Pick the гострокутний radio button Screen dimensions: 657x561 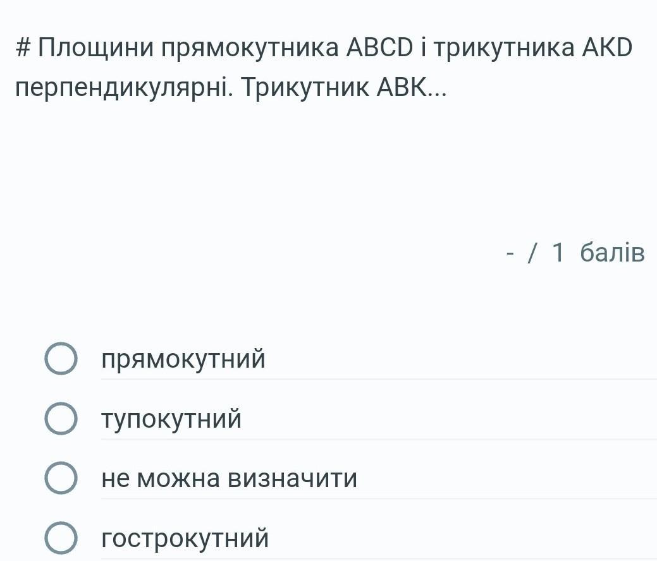pyautogui.click(x=61, y=538)
